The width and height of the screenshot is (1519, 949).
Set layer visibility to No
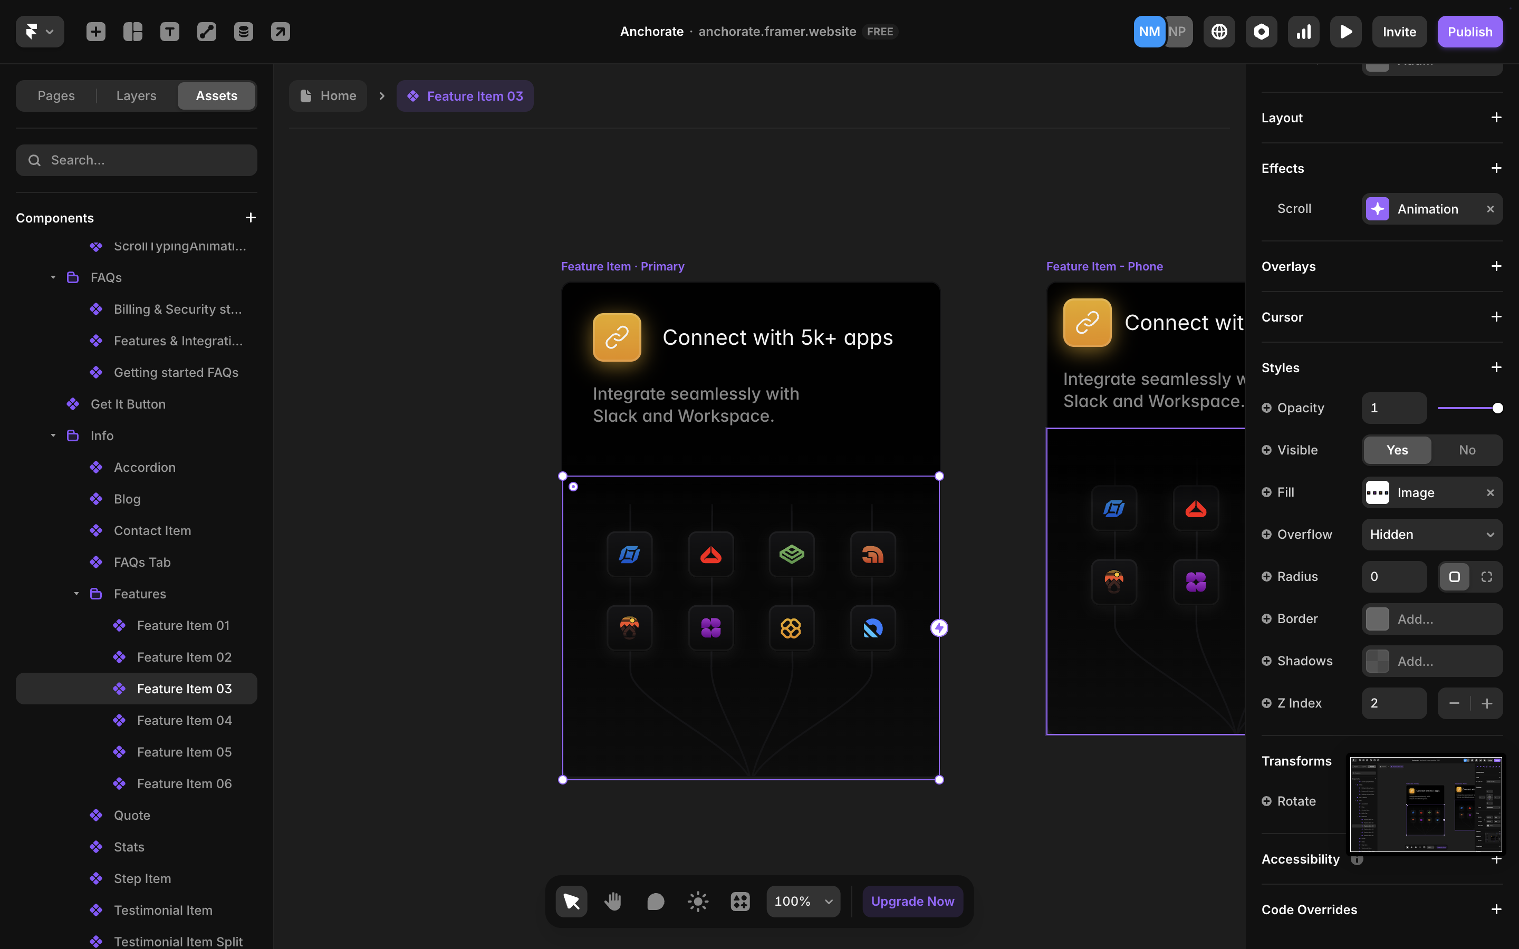pos(1466,450)
